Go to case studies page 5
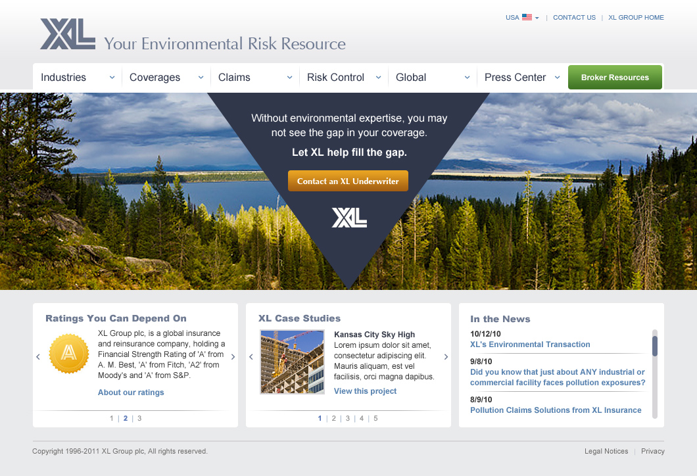Screen dimensions: 697x476 (375, 418)
